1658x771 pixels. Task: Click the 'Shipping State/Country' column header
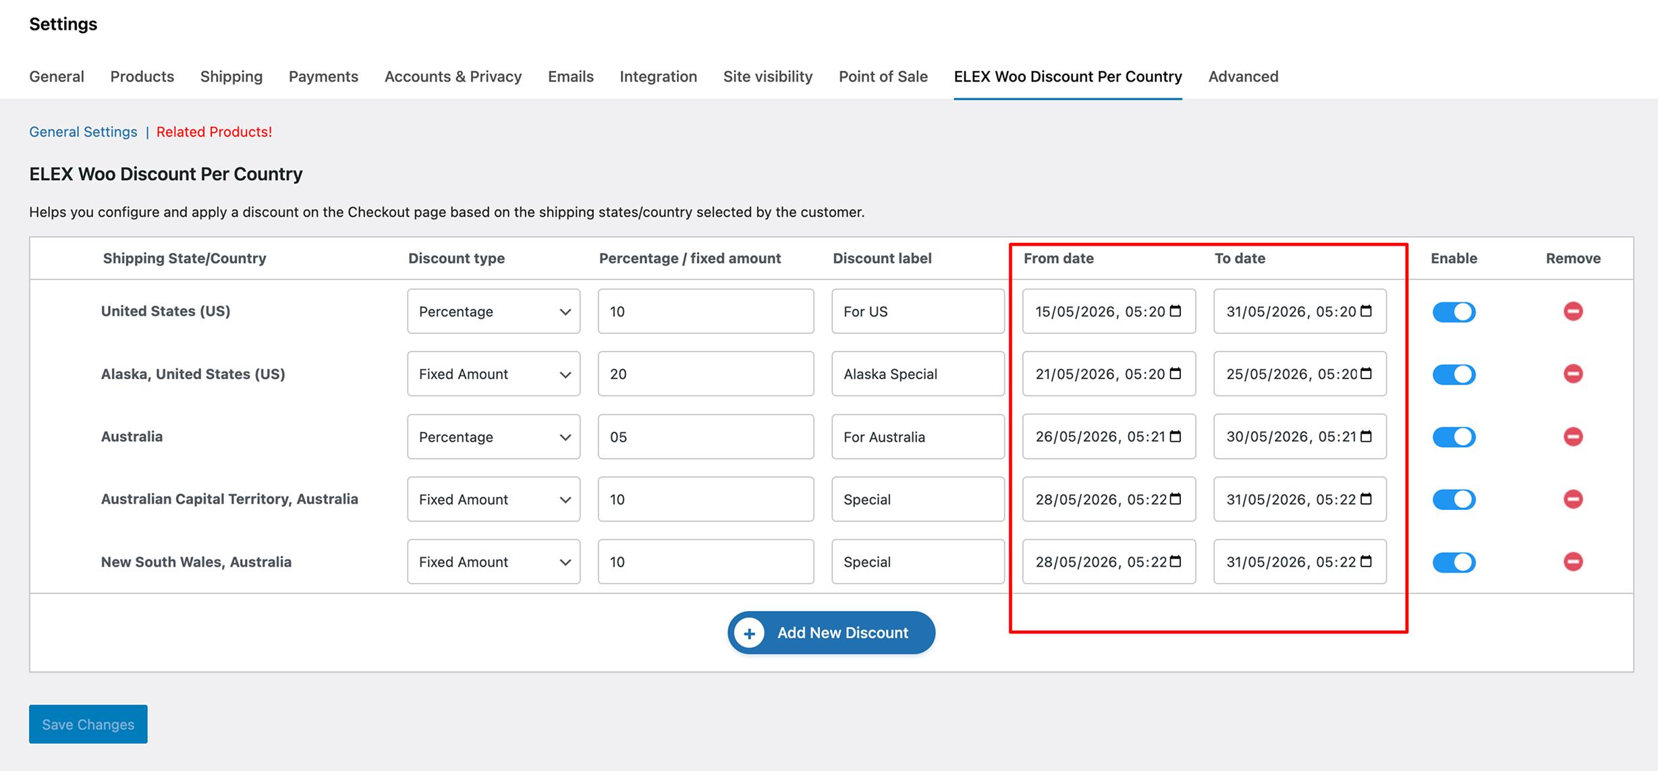[x=184, y=258]
